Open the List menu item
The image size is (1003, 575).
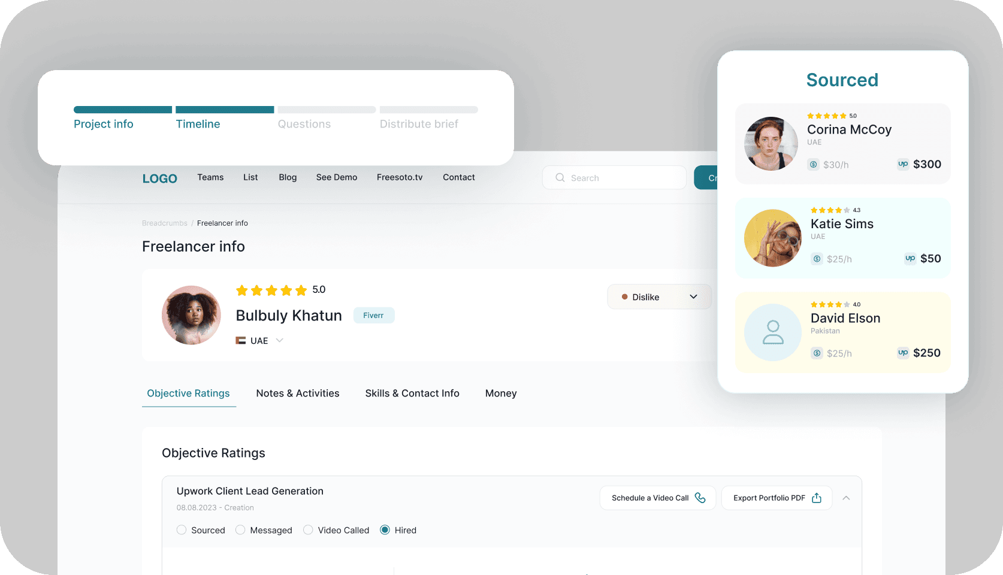(250, 177)
